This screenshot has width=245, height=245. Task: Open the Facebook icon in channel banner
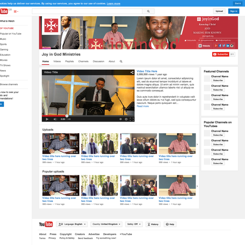(220, 46)
